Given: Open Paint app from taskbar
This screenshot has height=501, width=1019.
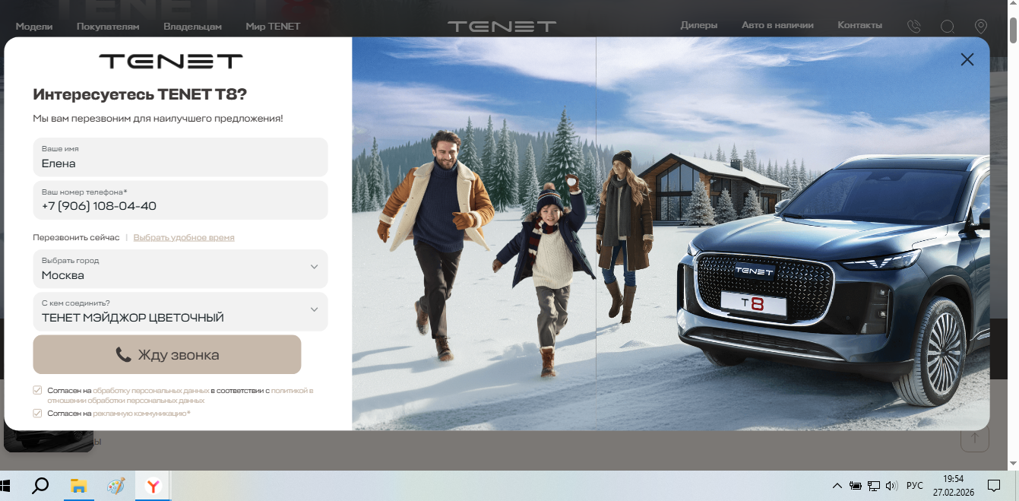Looking at the screenshot, I should [x=116, y=486].
